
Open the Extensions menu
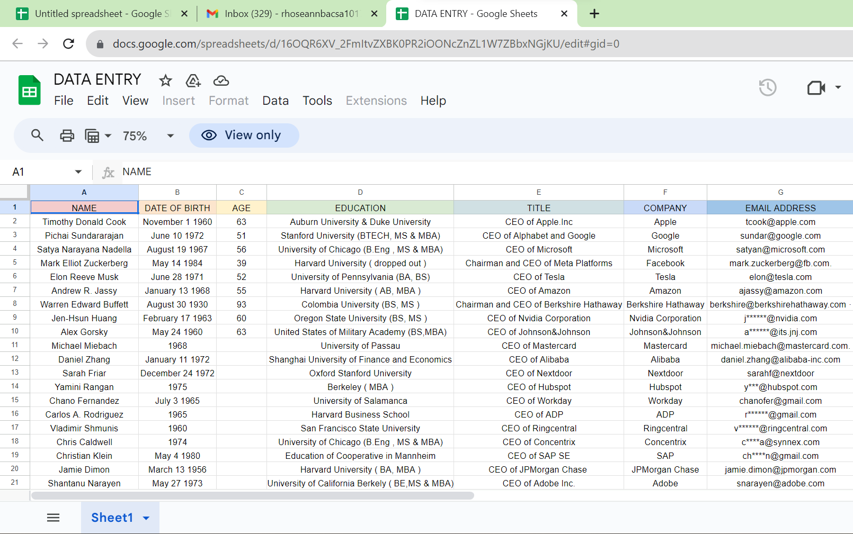point(376,101)
